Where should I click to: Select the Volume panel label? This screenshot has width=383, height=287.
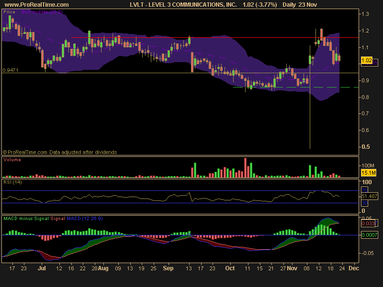point(12,160)
